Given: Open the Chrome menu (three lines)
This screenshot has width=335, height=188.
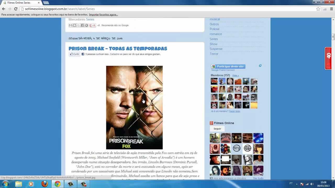Looking at the screenshot, I should (331, 9).
